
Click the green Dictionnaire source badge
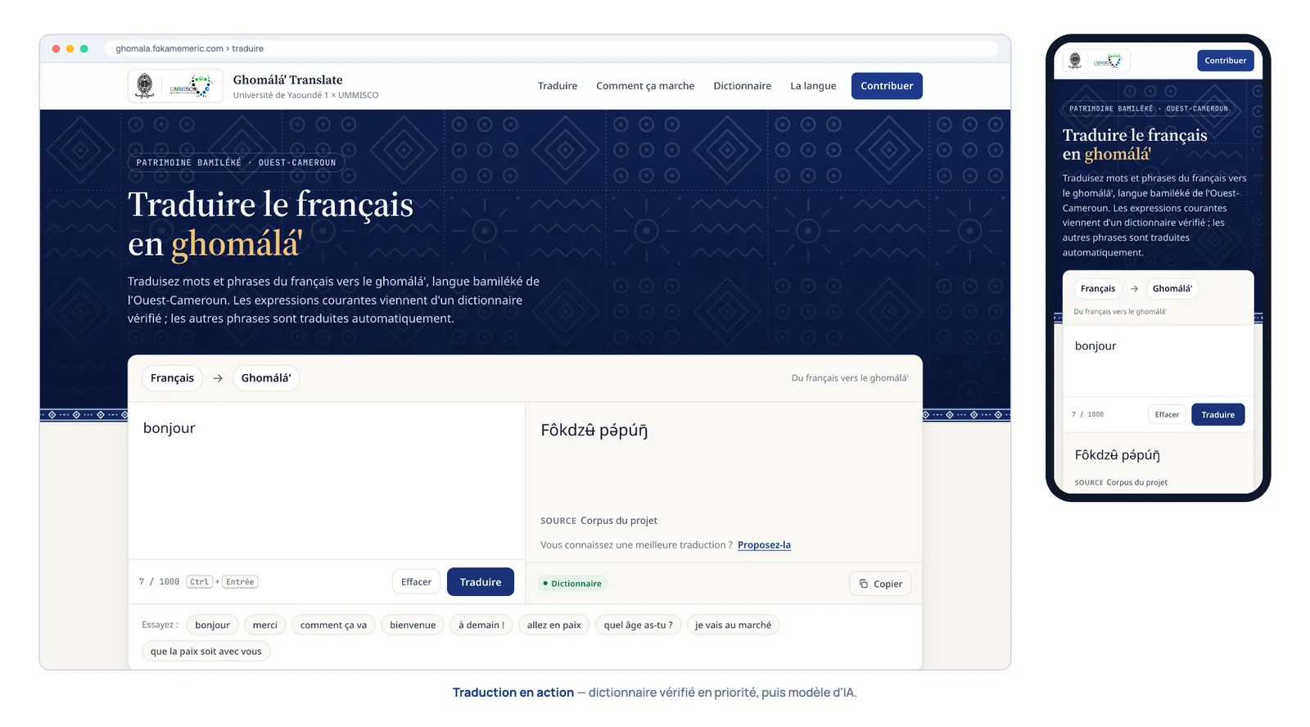572,584
